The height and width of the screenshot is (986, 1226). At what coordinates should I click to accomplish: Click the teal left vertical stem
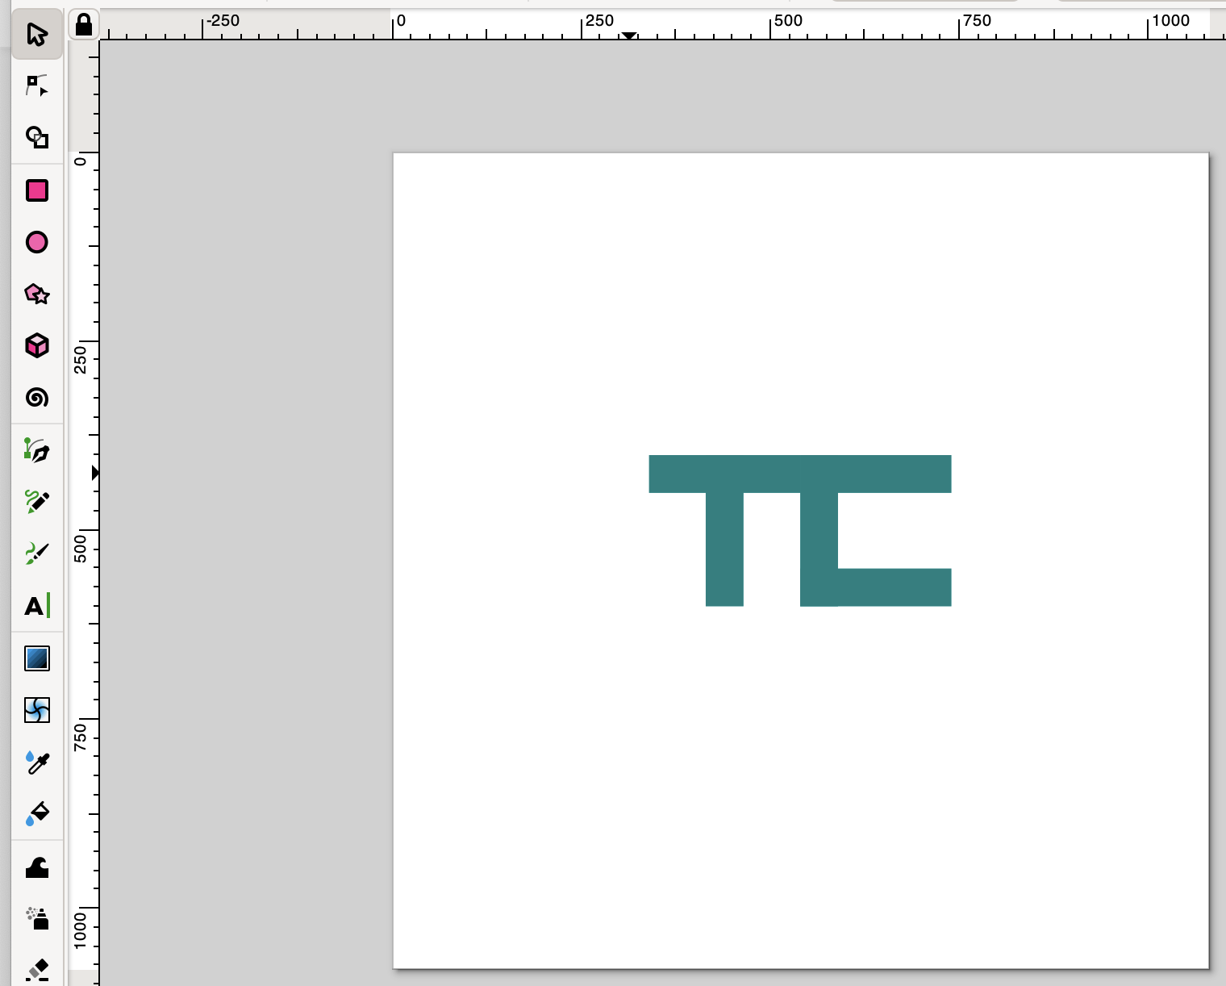(x=724, y=549)
